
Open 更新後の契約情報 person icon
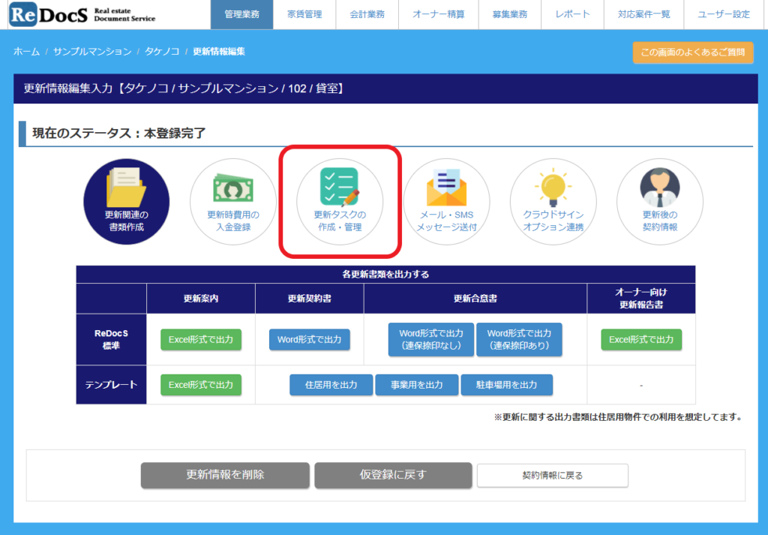(x=660, y=201)
